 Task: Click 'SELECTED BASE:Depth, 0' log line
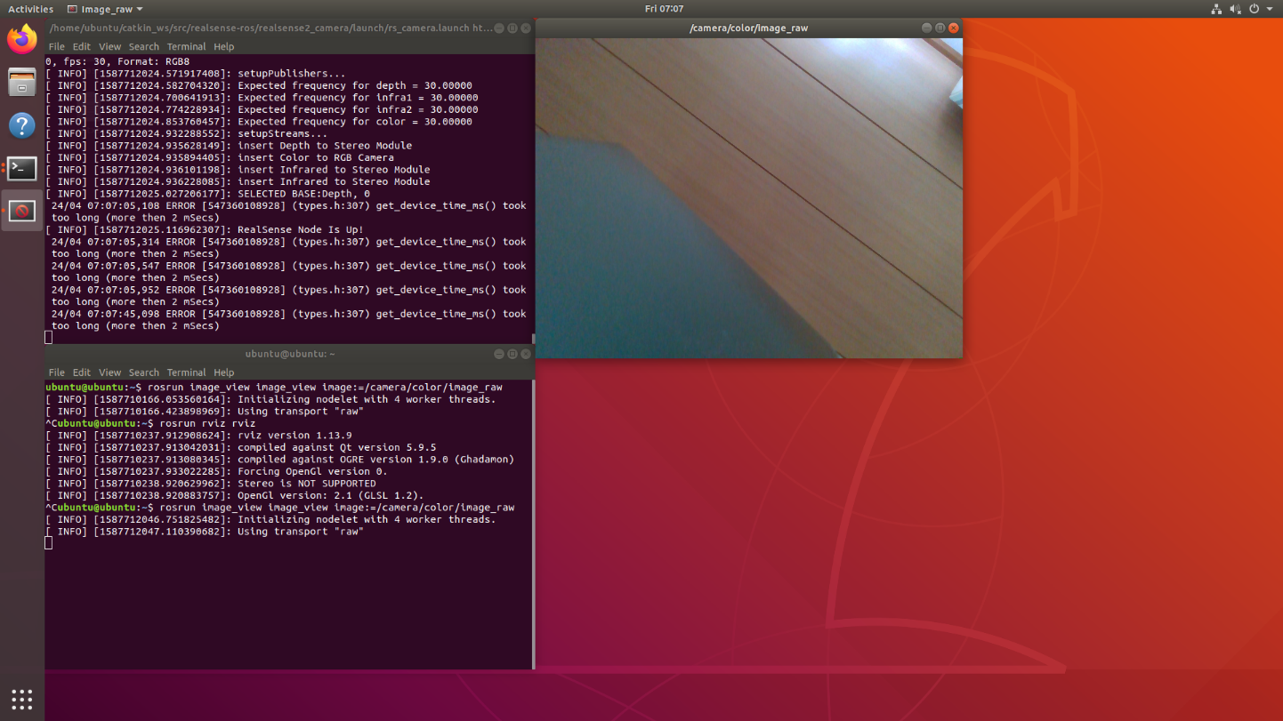[x=208, y=194]
